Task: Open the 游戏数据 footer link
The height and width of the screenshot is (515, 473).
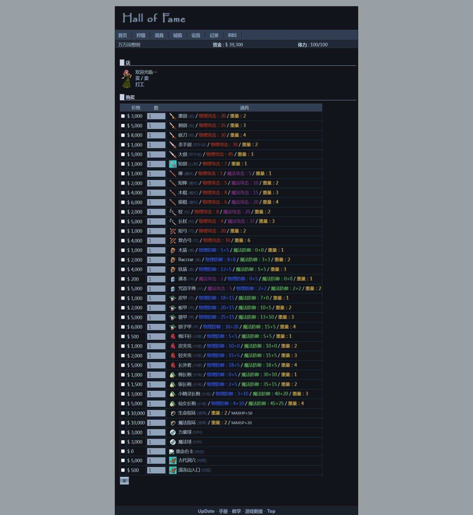Action: [254, 511]
